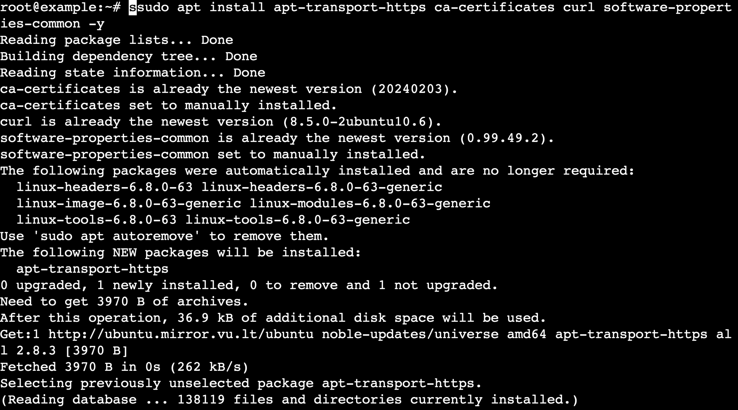Click the number 138119 in the database line
Screen dimensions: 738x410
coord(201,400)
